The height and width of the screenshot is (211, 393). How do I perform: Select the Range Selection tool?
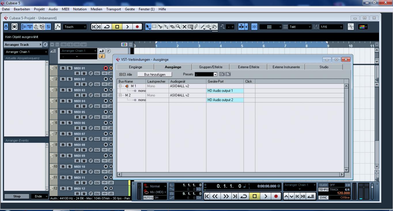click(x=154, y=27)
